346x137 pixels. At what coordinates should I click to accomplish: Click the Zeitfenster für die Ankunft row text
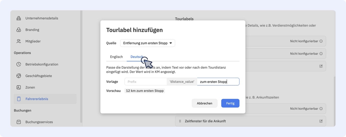click(x=205, y=121)
